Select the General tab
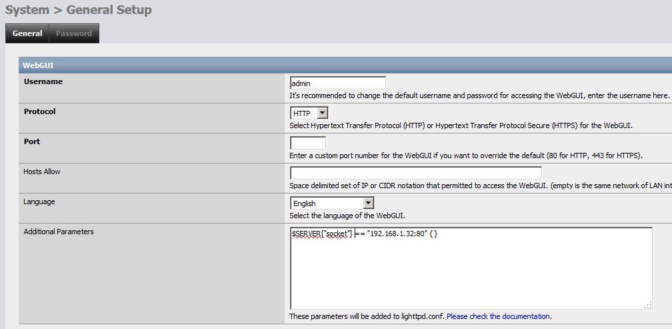This screenshot has width=672, height=329. coord(27,33)
